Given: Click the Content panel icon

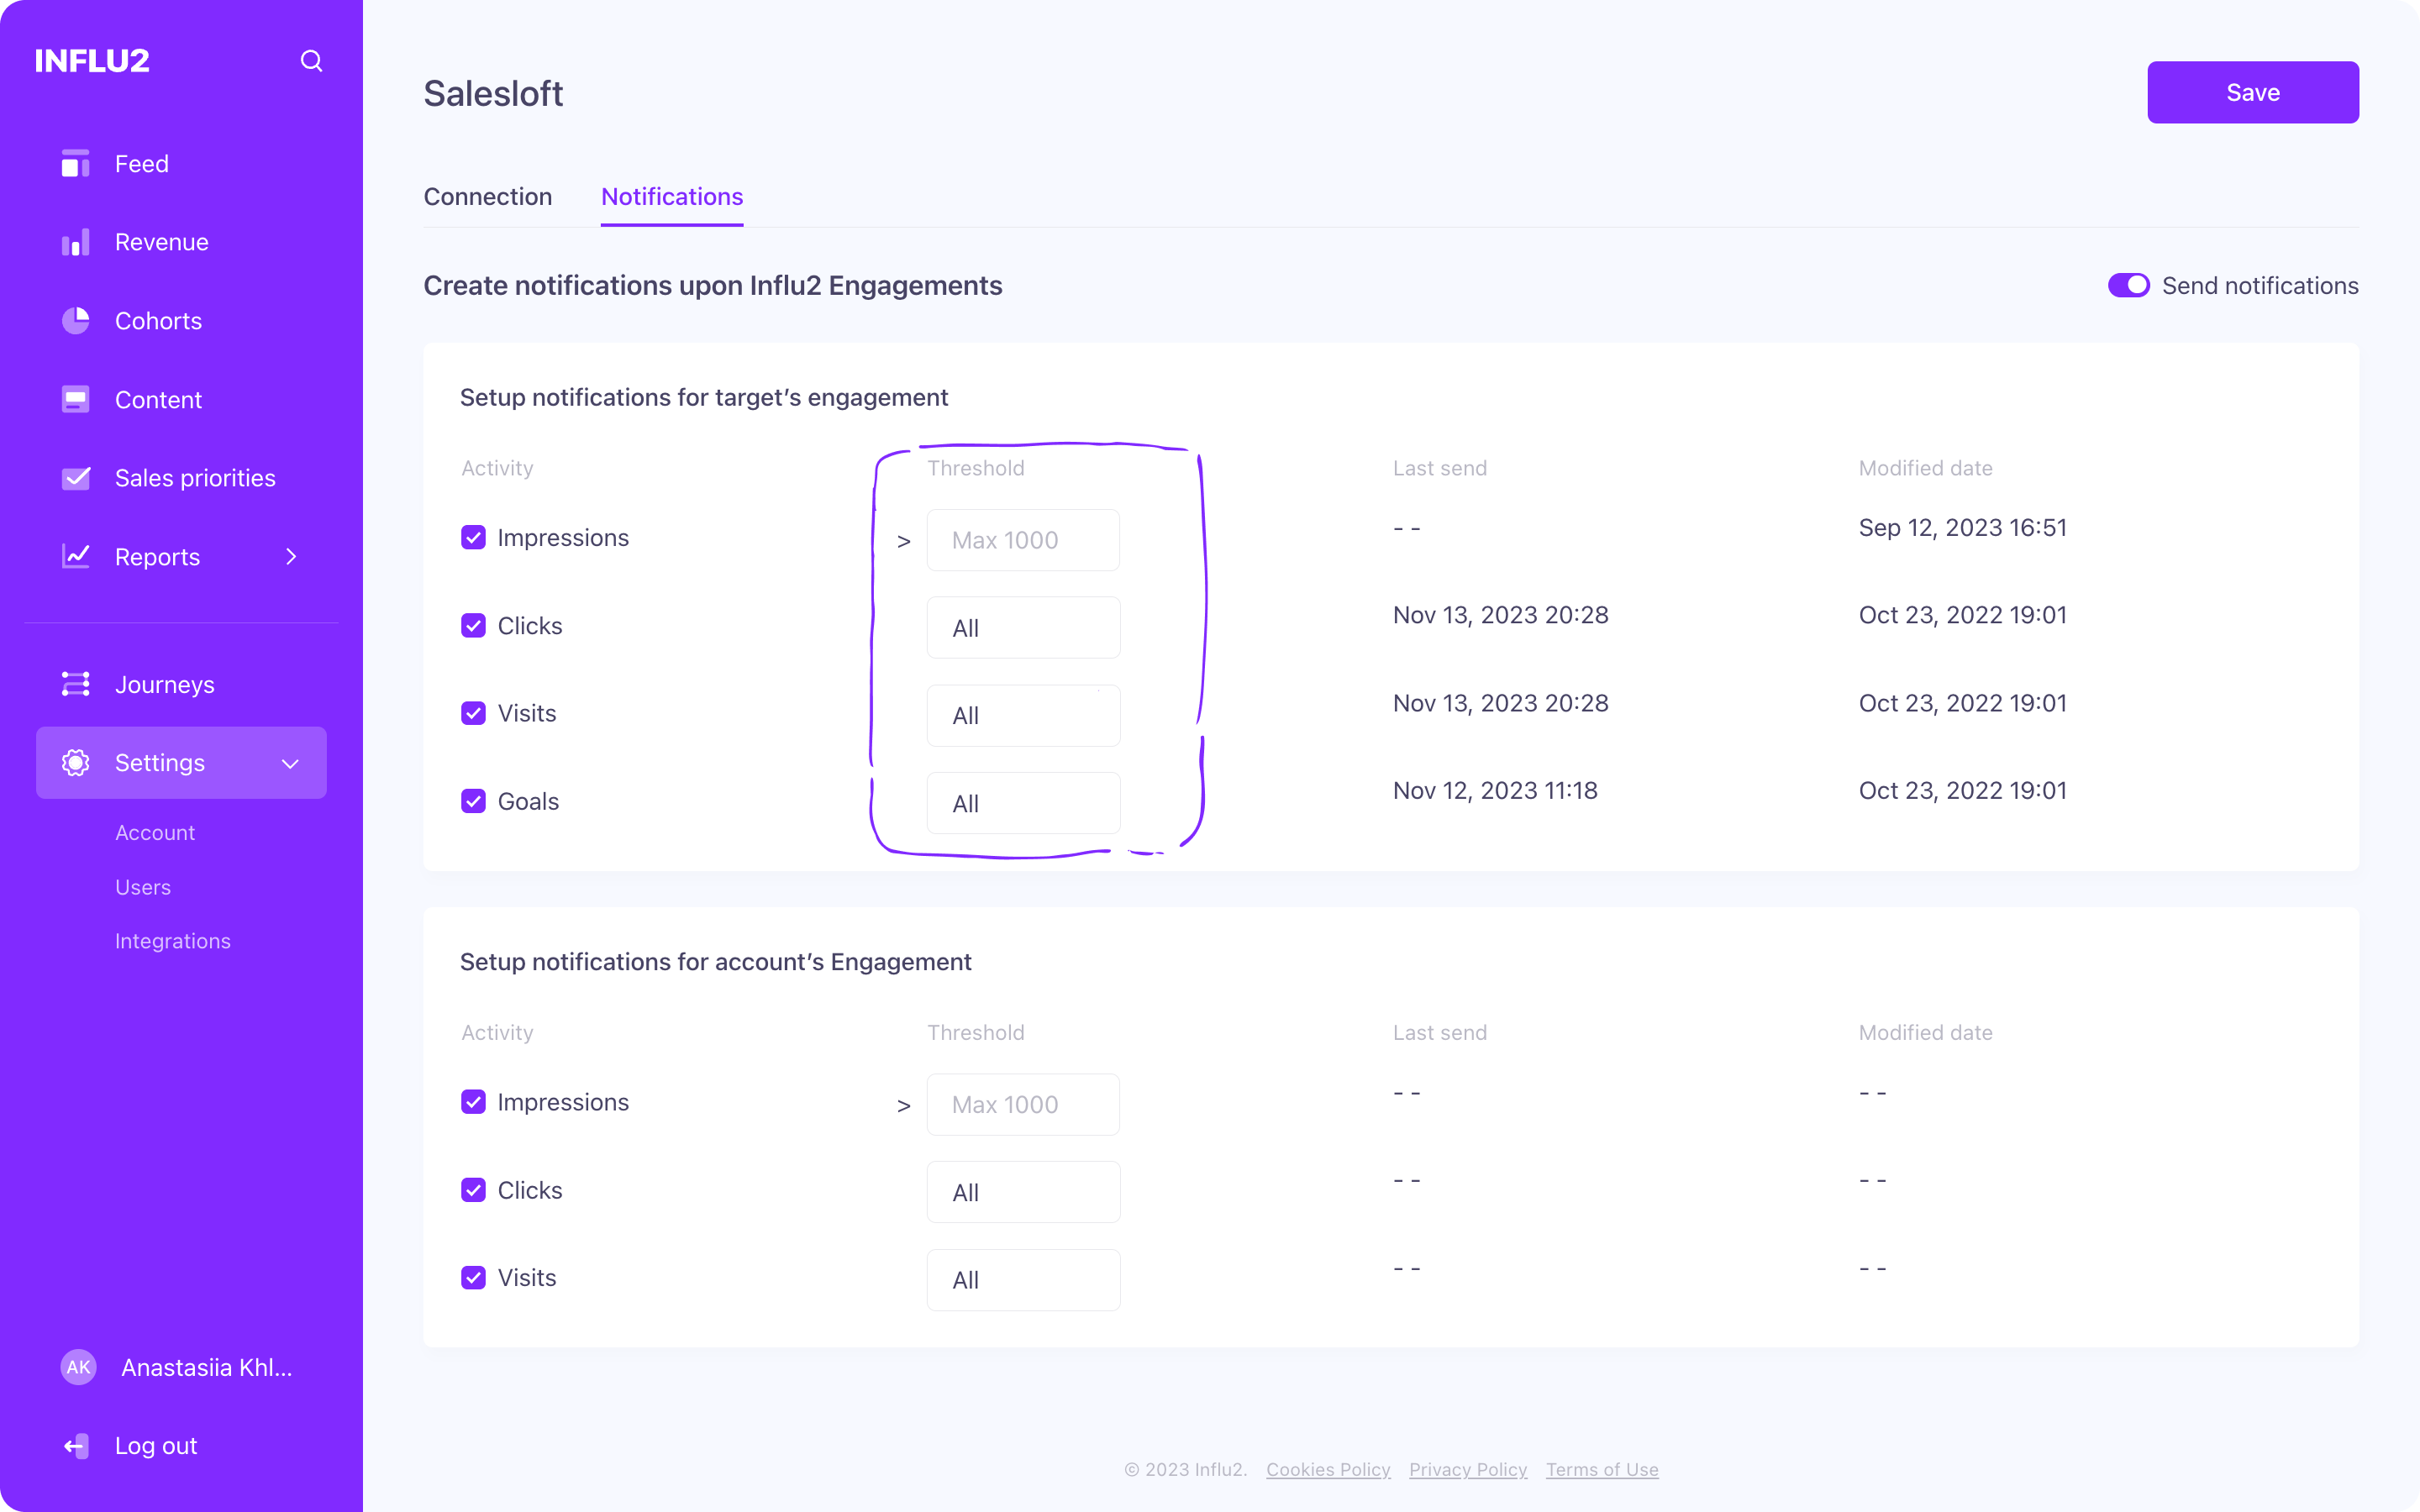Looking at the screenshot, I should pyautogui.click(x=75, y=399).
